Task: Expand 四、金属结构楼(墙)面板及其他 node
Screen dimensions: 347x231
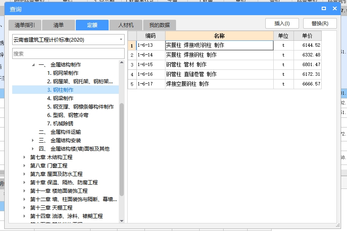Action: coord(33,149)
